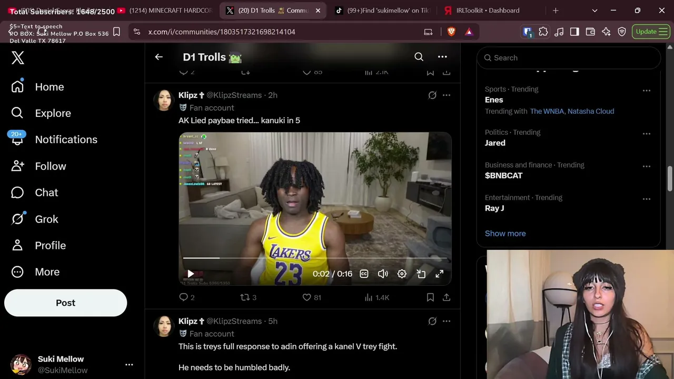Like the kanuki in 5 post

click(312, 297)
